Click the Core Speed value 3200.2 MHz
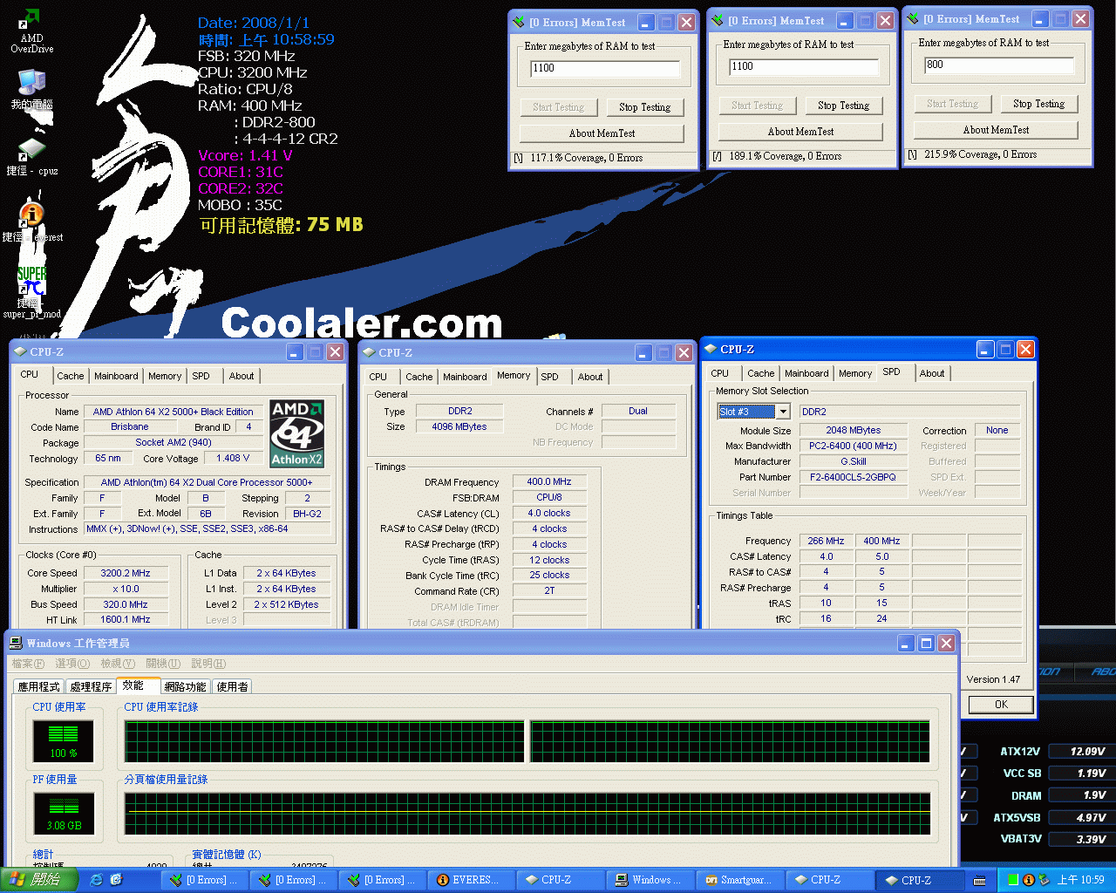 click(x=126, y=574)
